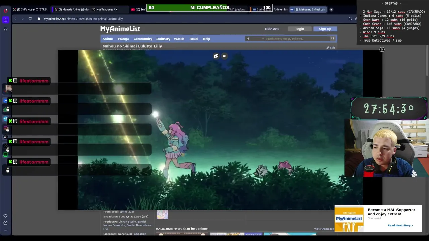Switch to Manada Anime X tab
429x241 pixels.
click(72, 9)
